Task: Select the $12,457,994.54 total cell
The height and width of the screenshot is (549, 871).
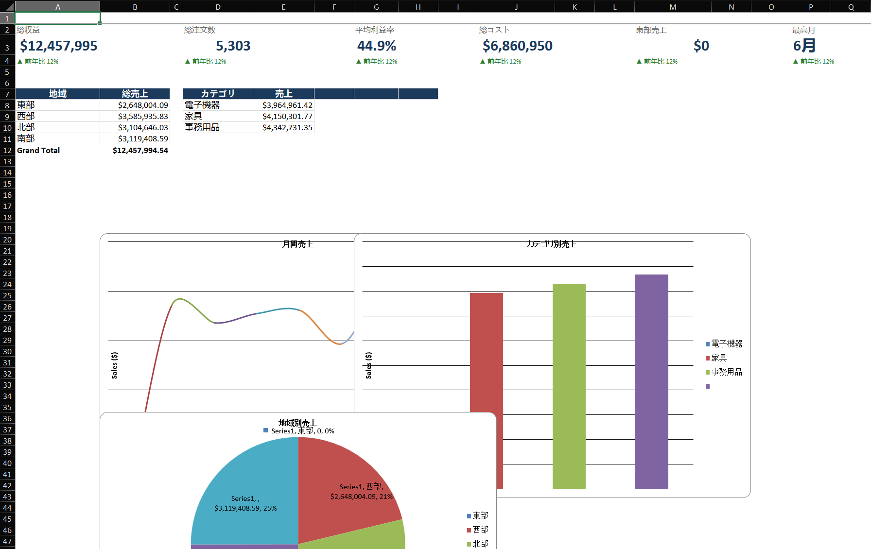Action: coord(135,151)
